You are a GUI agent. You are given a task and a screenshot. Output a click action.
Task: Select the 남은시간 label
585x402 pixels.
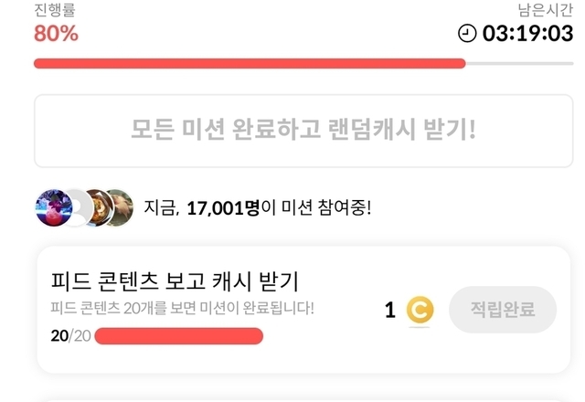pyautogui.click(x=544, y=11)
